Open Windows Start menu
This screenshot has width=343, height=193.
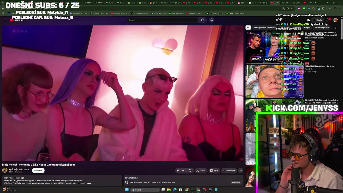tap(127, 190)
